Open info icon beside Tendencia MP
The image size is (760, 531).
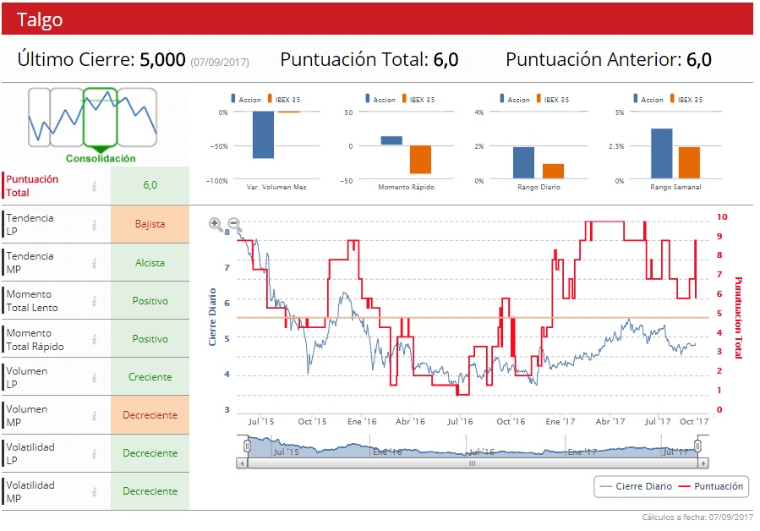(95, 263)
